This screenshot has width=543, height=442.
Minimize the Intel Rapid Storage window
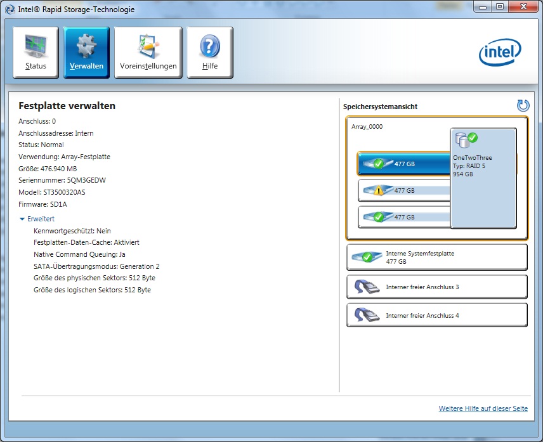click(483, 6)
